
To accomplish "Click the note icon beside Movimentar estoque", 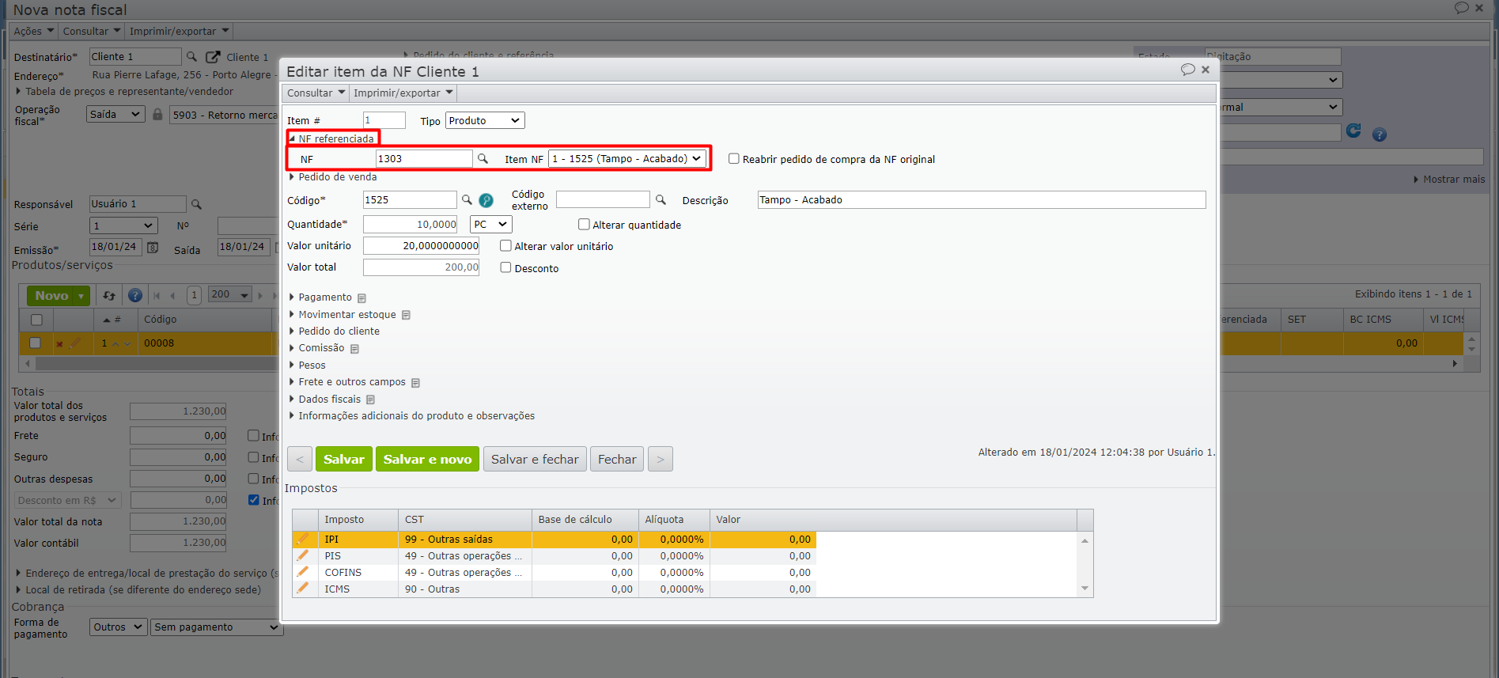I will tap(406, 315).
